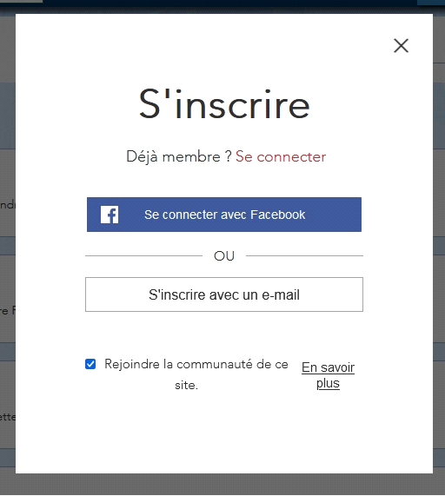Select S'inscrire avec un e-mail
445x496 pixels.
click(x=224, y=294)
